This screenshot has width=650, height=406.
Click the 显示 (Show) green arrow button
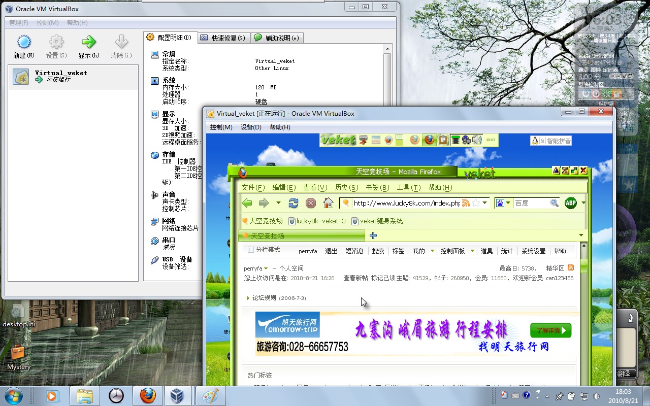89,47
